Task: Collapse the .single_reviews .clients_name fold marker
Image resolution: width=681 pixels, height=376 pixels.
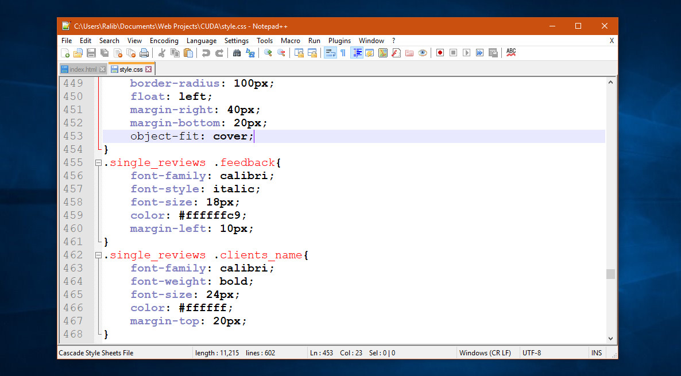Action: 98,255
